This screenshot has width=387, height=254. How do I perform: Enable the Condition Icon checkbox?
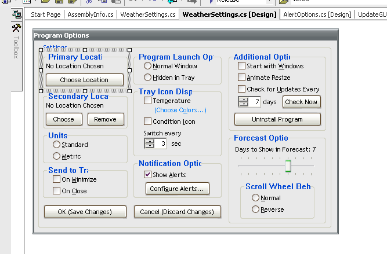point(147,122)
